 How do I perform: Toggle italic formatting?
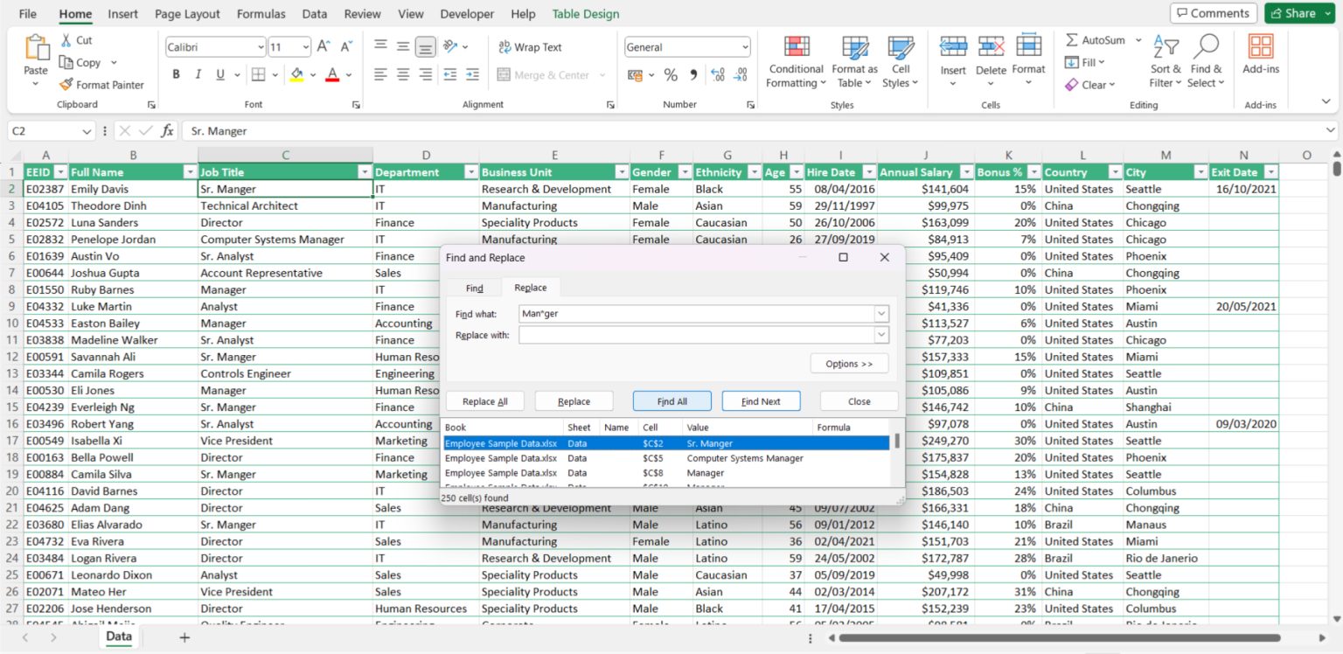pyautogui.click(x=198, y=74)
